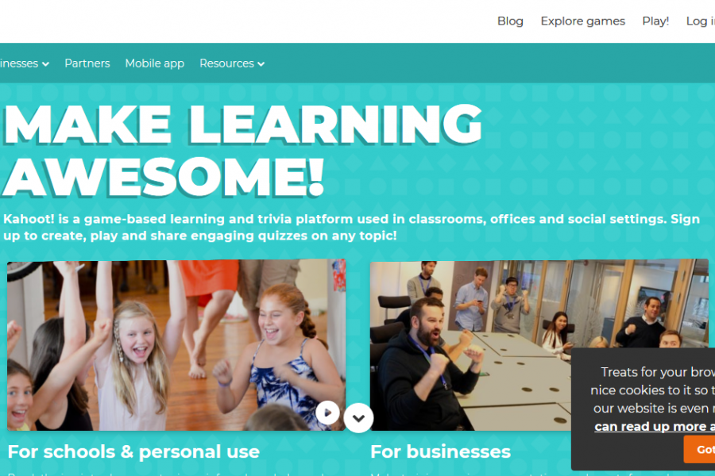
Task: Select the Play! link
Action: tap(655, 21)
